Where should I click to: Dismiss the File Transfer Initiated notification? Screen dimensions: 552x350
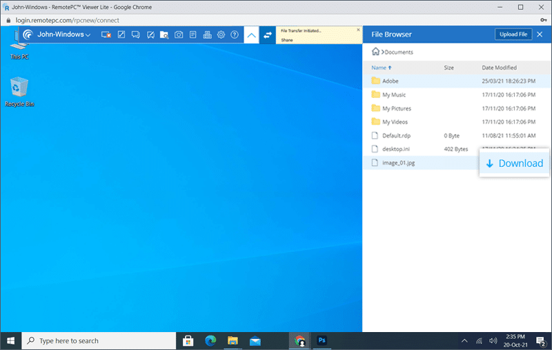click(358, 30)
